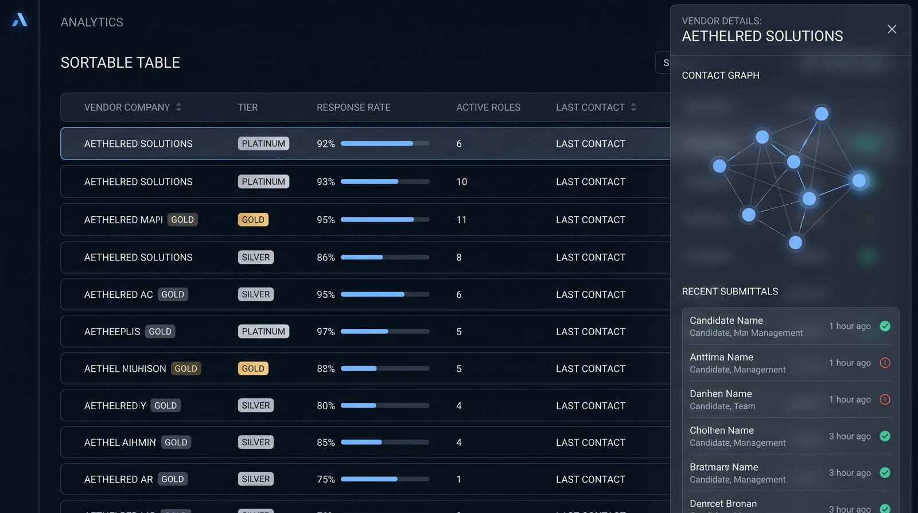Click Silver tier badge in Aethel Aihmin row

(256, 442)
